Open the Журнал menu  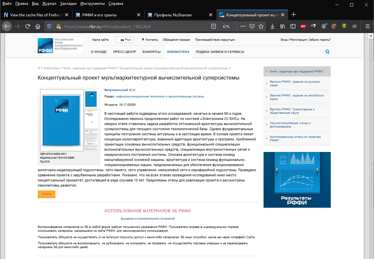click(49, 4)
